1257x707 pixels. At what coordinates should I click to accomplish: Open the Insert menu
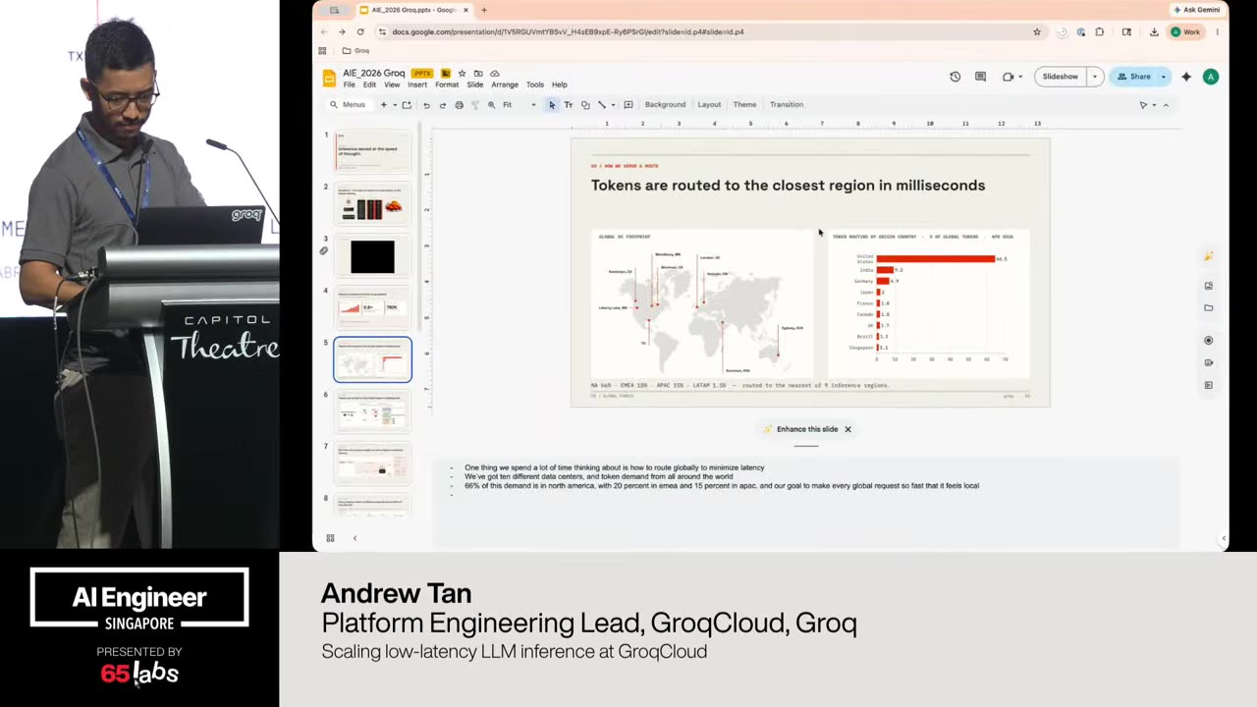[417, 84]
